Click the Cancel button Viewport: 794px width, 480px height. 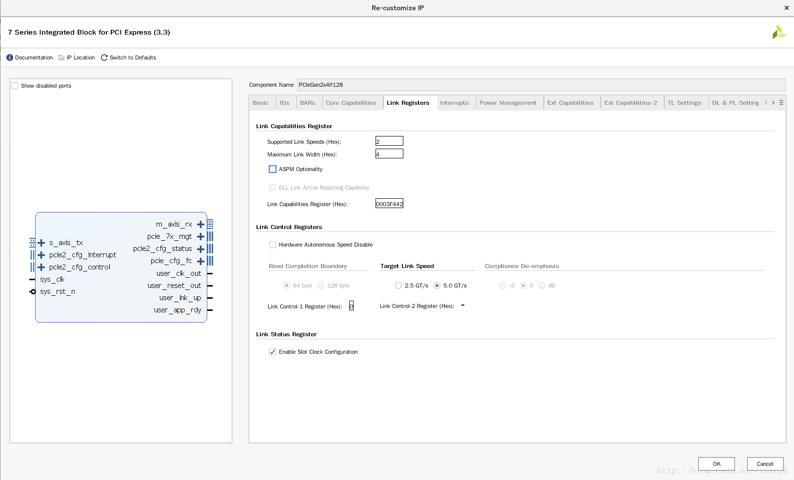click(765, 464)
